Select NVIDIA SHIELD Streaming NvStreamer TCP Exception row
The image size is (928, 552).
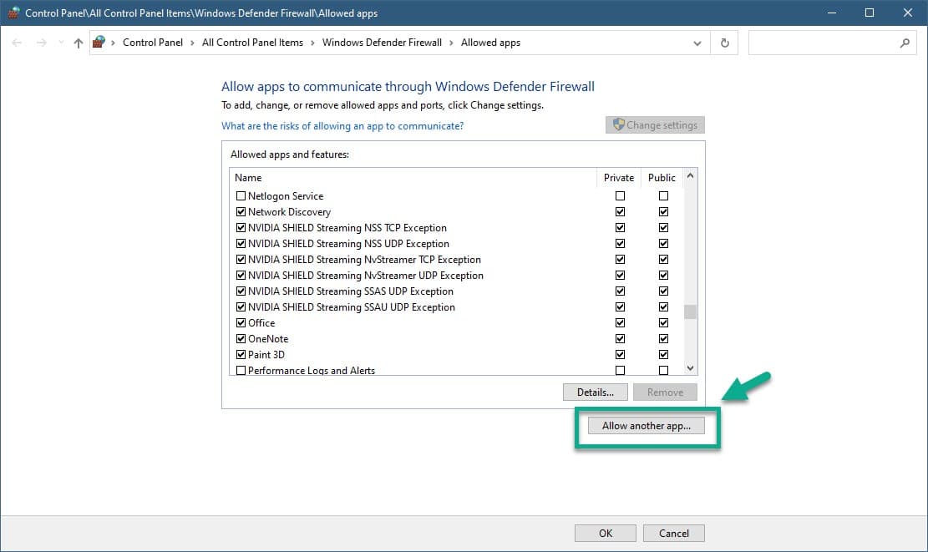tap(364, 260)
